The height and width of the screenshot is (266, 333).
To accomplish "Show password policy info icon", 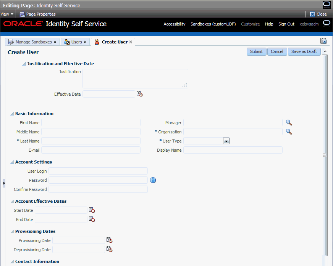I will (153, 180).
